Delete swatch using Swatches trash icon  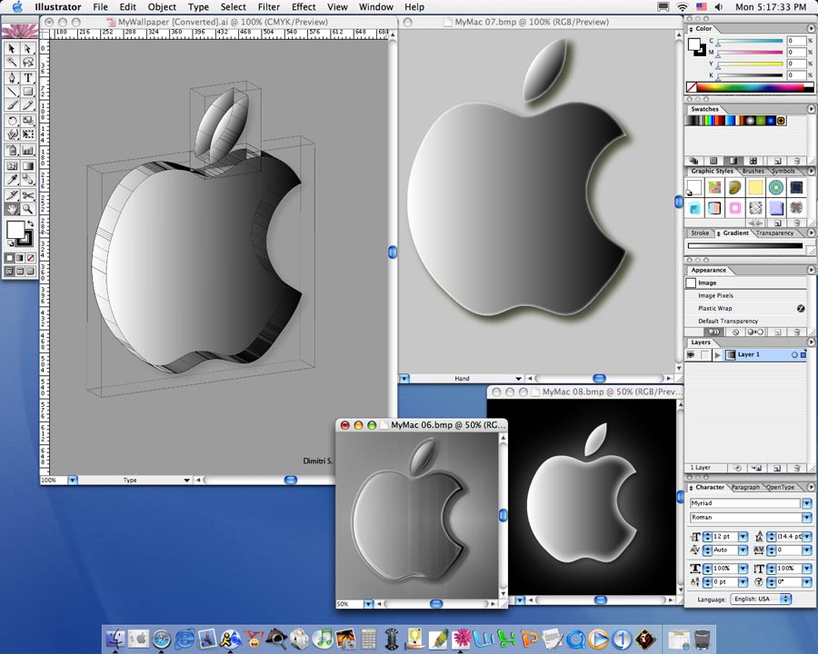pos(796,161)
